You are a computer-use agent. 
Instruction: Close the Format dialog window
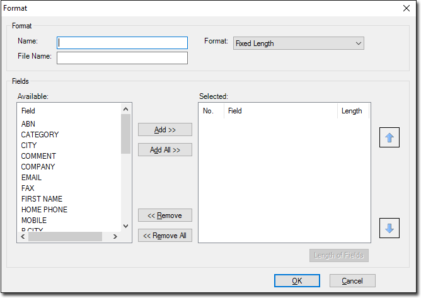(407, 8)
